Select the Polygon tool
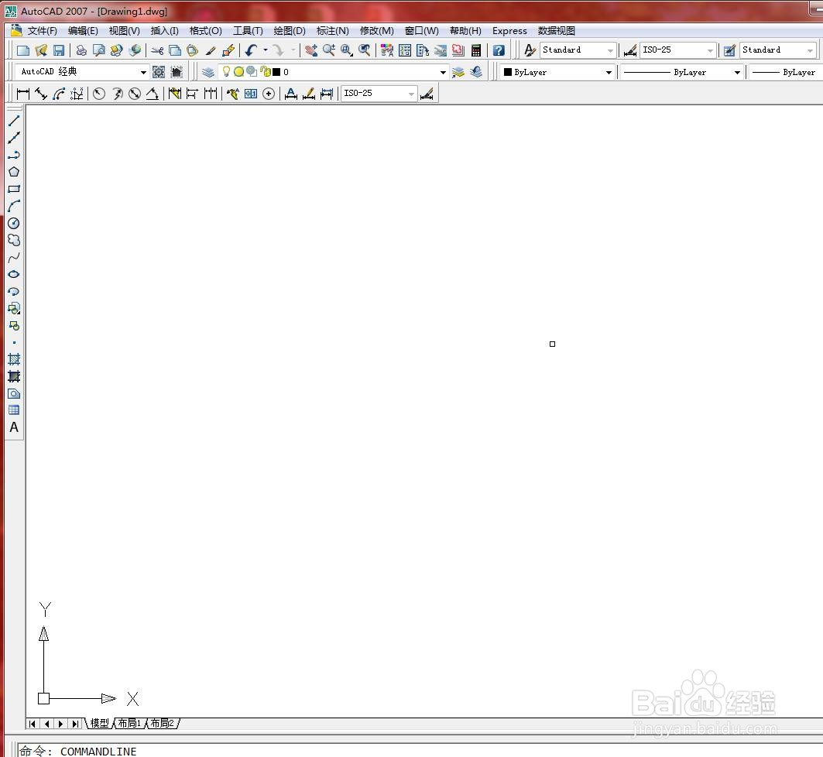The height and width of the screenshot is (757, 823). click(x=14, y=172)
